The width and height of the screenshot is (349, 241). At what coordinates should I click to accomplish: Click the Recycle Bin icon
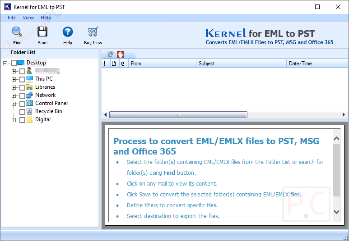click(29, 111)
